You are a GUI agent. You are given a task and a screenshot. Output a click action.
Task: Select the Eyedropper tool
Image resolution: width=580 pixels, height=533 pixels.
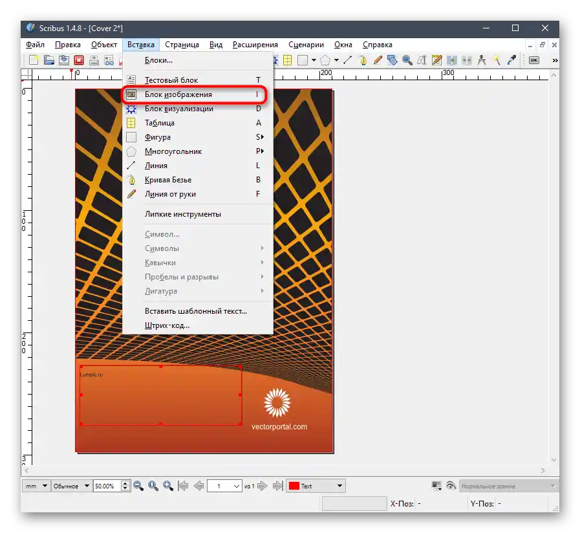click(511, 60)
